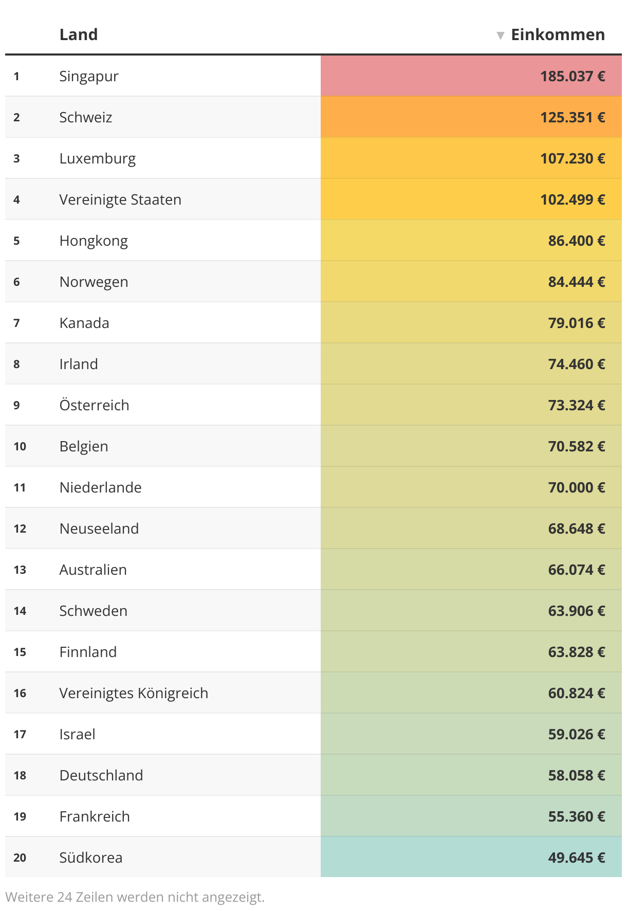Viewport: 627px width, 911px height.
Task: Select Neuseeland in the list
Action: pos(99,529)
